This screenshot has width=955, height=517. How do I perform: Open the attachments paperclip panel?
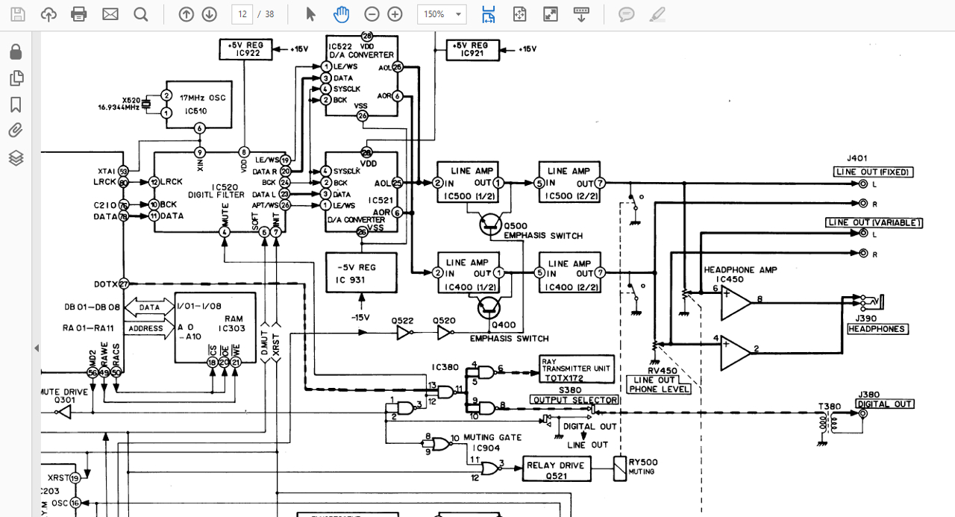point(16,131)
